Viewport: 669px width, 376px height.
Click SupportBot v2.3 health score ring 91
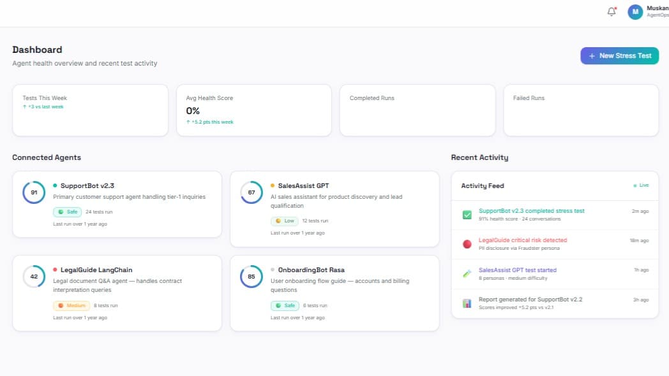click(34, 192)
